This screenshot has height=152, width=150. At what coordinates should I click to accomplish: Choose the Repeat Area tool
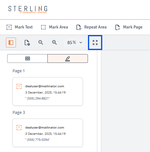(91, 27)
